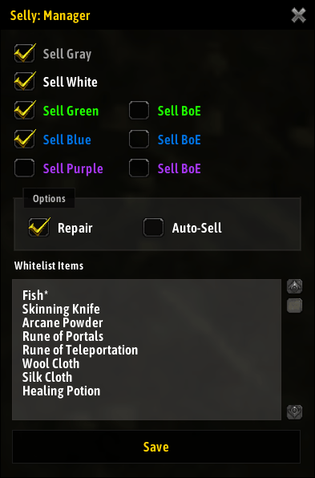Uncheck the Sell Gray checkbox
Viewport: 315px width, 478px height.
coord(24,54)
